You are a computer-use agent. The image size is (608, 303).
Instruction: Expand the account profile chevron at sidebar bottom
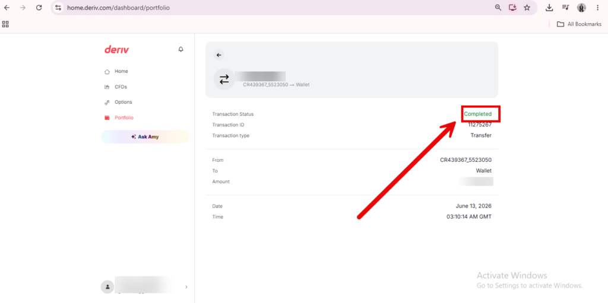click(186, 287)
